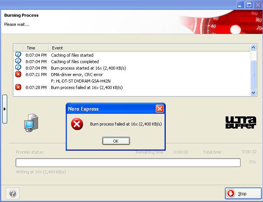Click the burn progress bar
Viewport: 263px width, 202px height.
click(x=128, y=163)
